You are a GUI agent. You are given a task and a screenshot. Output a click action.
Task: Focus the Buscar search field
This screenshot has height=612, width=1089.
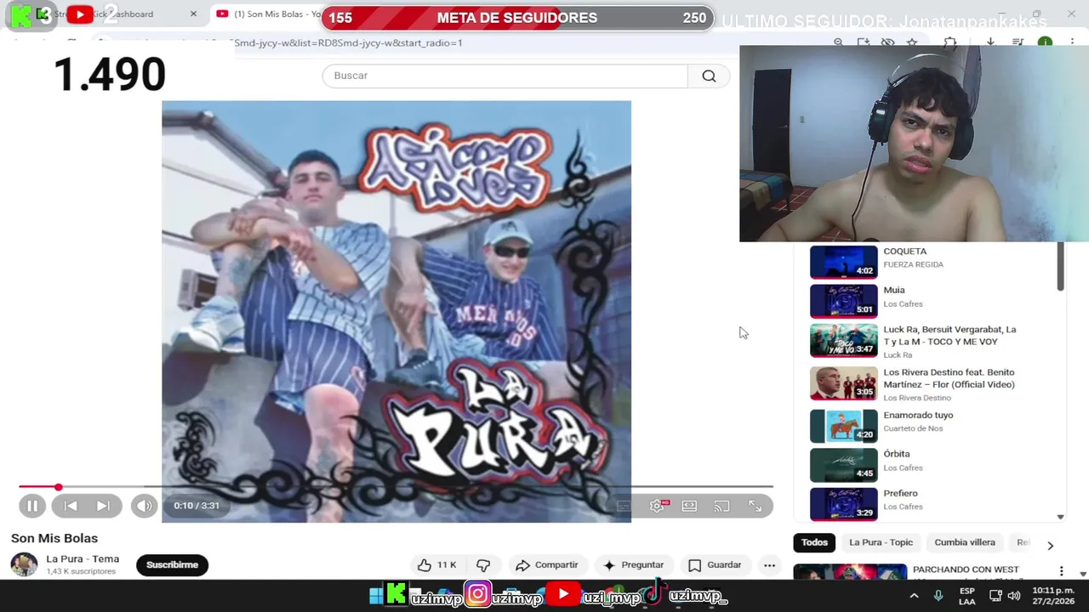pos(505,76)
